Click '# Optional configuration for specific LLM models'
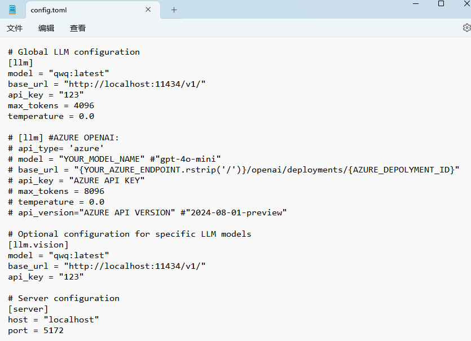 click(130, 234)
